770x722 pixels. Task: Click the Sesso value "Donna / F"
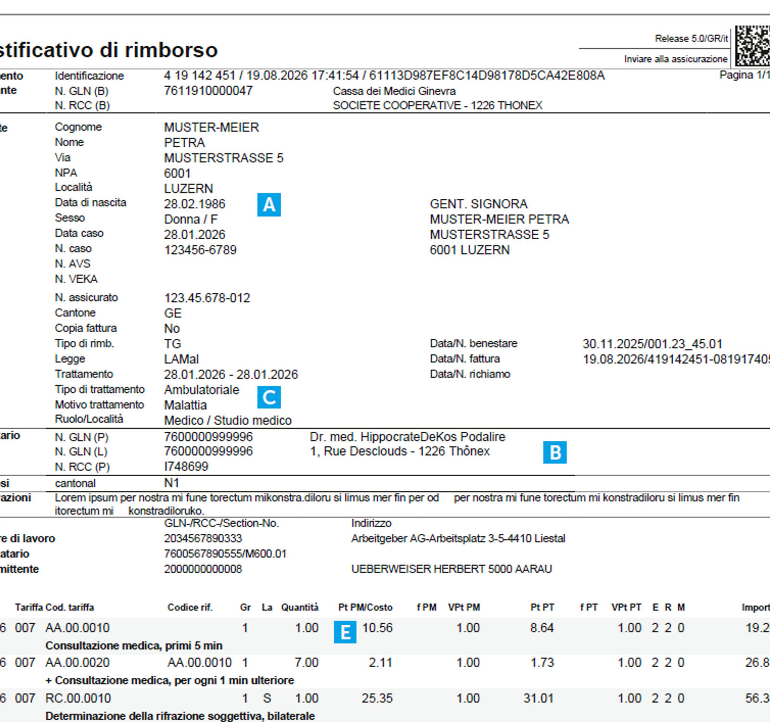191,219
